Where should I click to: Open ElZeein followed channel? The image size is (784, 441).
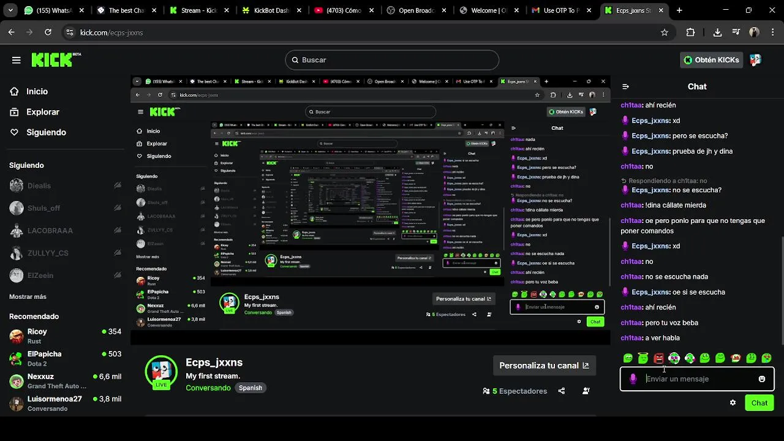coord(65,276)
